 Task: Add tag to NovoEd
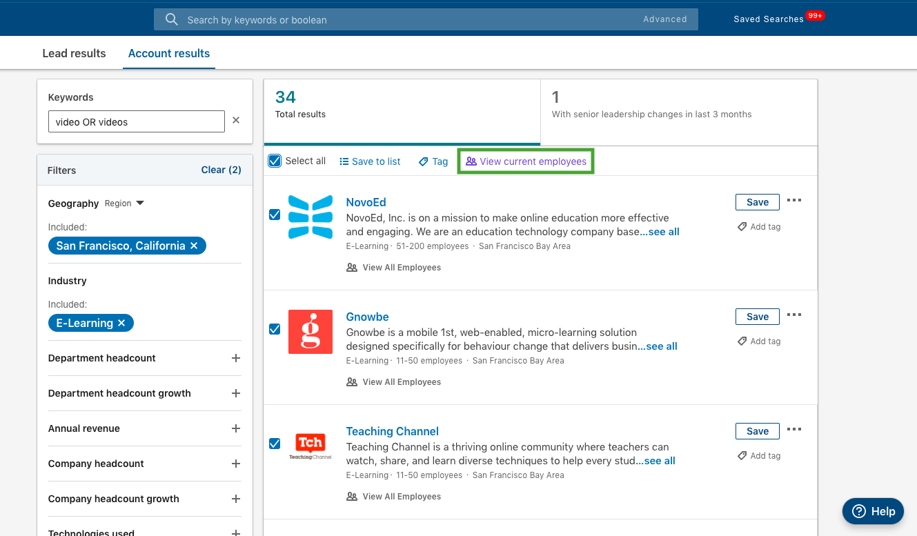[x=759, y=226]
